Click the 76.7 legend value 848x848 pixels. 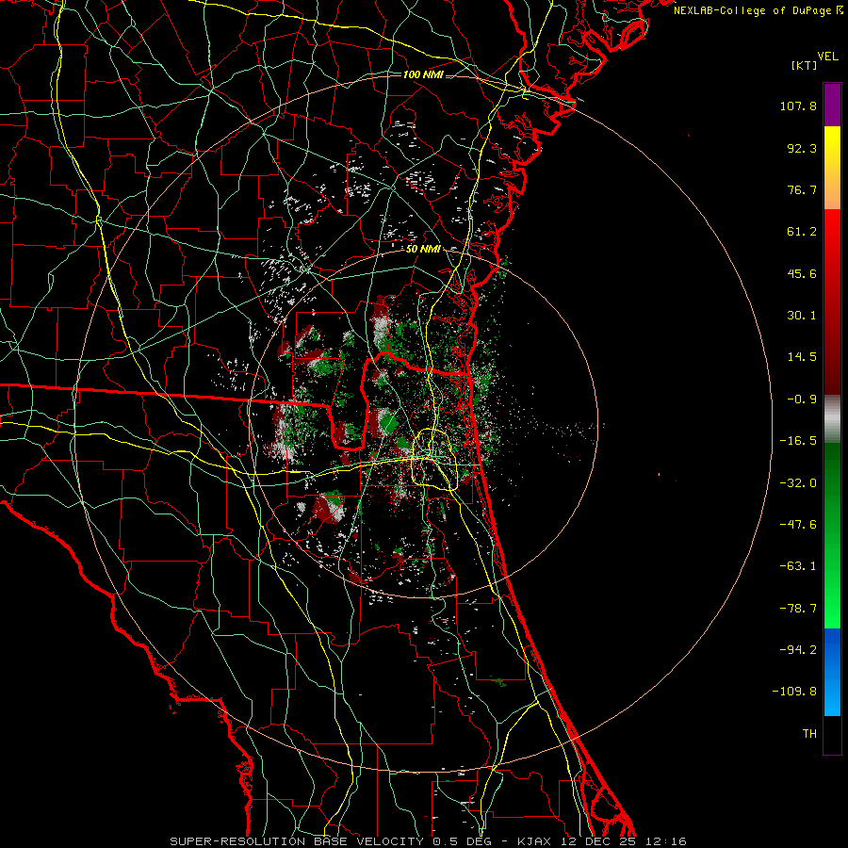click(x=802, y=189)
